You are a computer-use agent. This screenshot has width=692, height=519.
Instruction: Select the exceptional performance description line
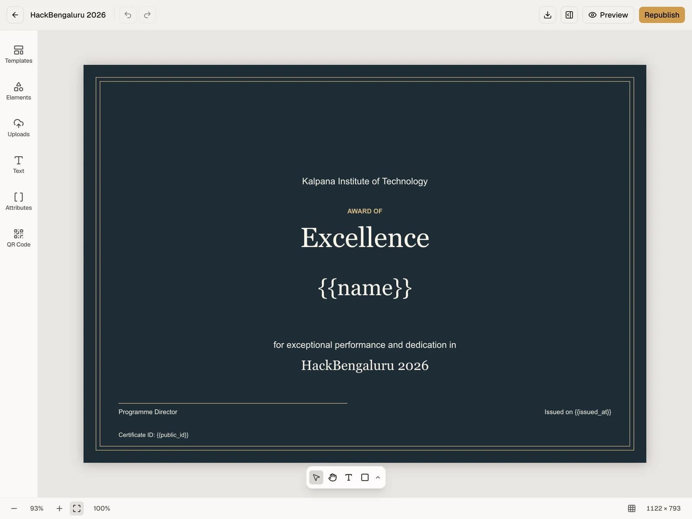(x=365, y=345)
